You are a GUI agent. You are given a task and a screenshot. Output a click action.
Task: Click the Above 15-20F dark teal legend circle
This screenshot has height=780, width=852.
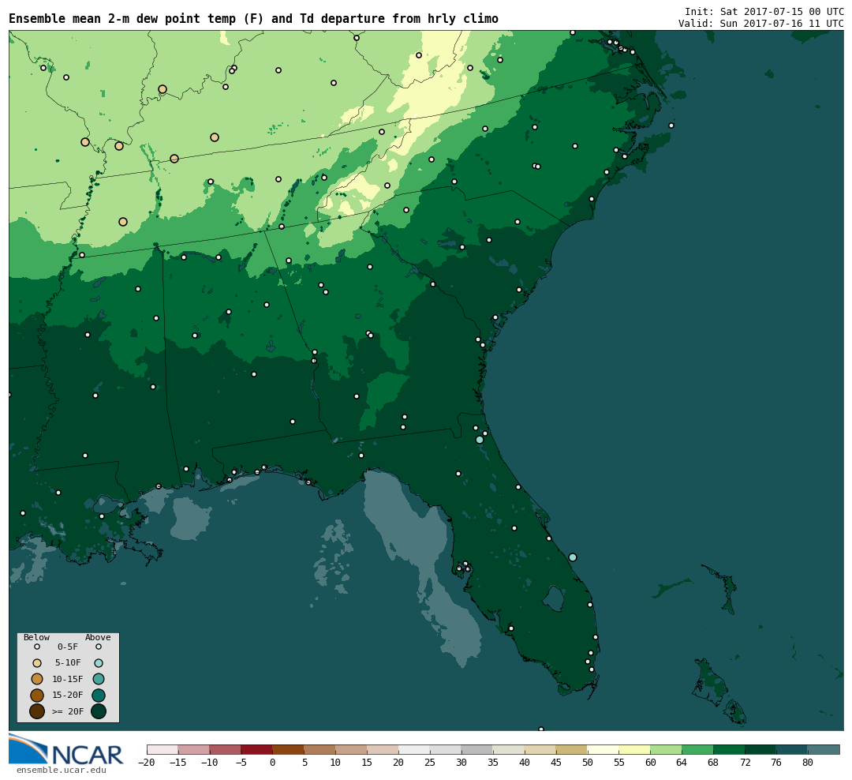click(x=99, y=696)
